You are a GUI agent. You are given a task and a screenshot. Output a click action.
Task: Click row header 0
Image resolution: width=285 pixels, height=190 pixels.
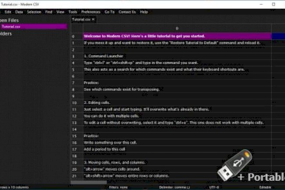[x=77, y=36]
